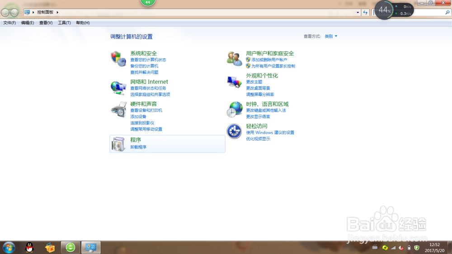The image size is (452, 254).
Task: Open Appearance and Personalization monitor icon
Action: pos(234,82)
